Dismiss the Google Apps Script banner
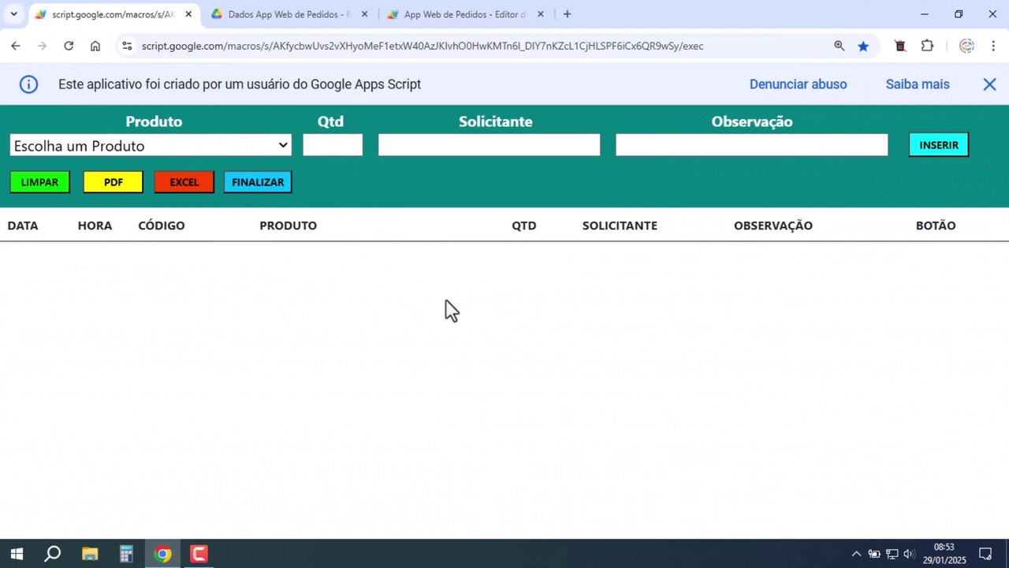The height and width of the screenshot is (568, 1009). click(989, 84)
